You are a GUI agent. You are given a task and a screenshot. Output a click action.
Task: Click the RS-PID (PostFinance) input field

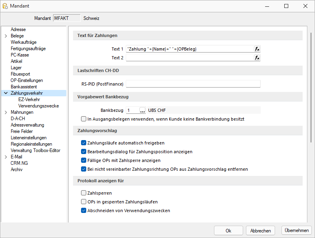point(193,84)
